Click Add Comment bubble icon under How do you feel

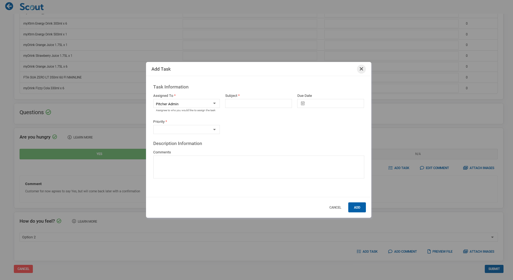pyautogui.click(x=390, y=252)
